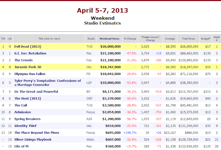Screen dimensions: 221x150
Task: Click the Budget column header
Action: [x=206, y=39]
